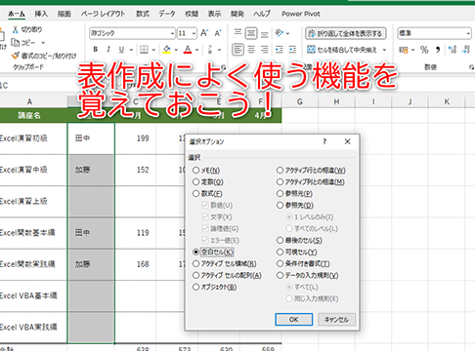Click the decrease indent icon
Screen dimensions: 475x351
point(280,50)
